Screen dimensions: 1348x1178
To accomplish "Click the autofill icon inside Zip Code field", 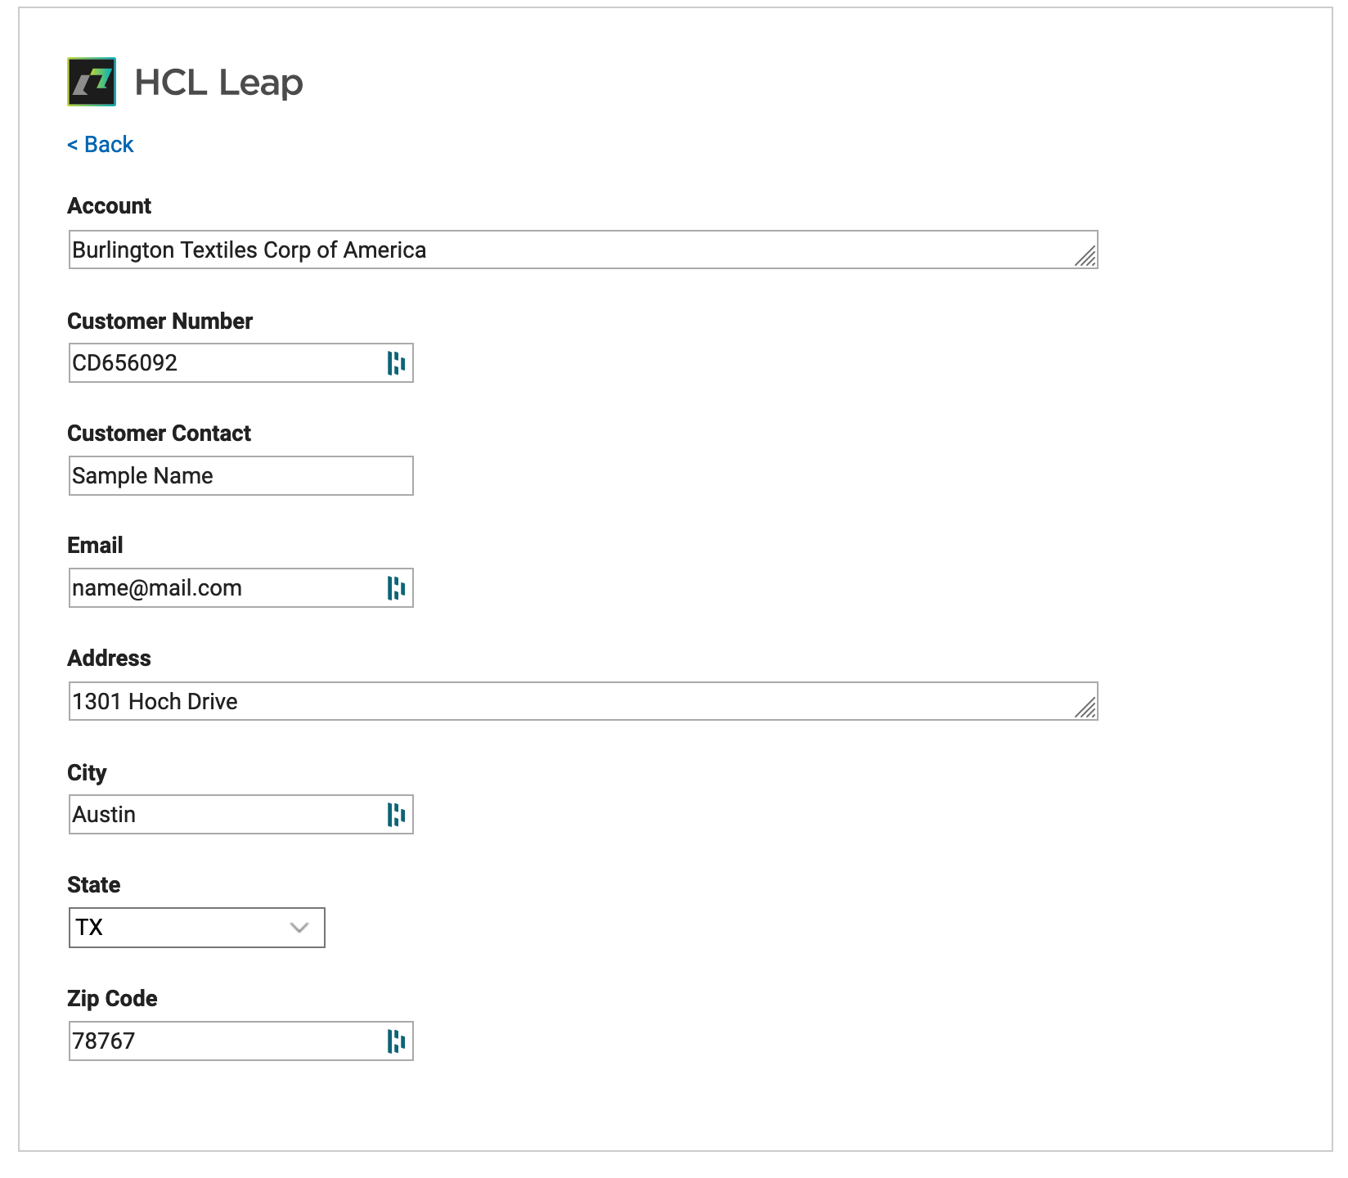I will [396, 1041].
